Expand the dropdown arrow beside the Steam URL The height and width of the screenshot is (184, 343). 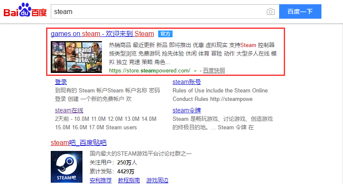coord(195,71)
